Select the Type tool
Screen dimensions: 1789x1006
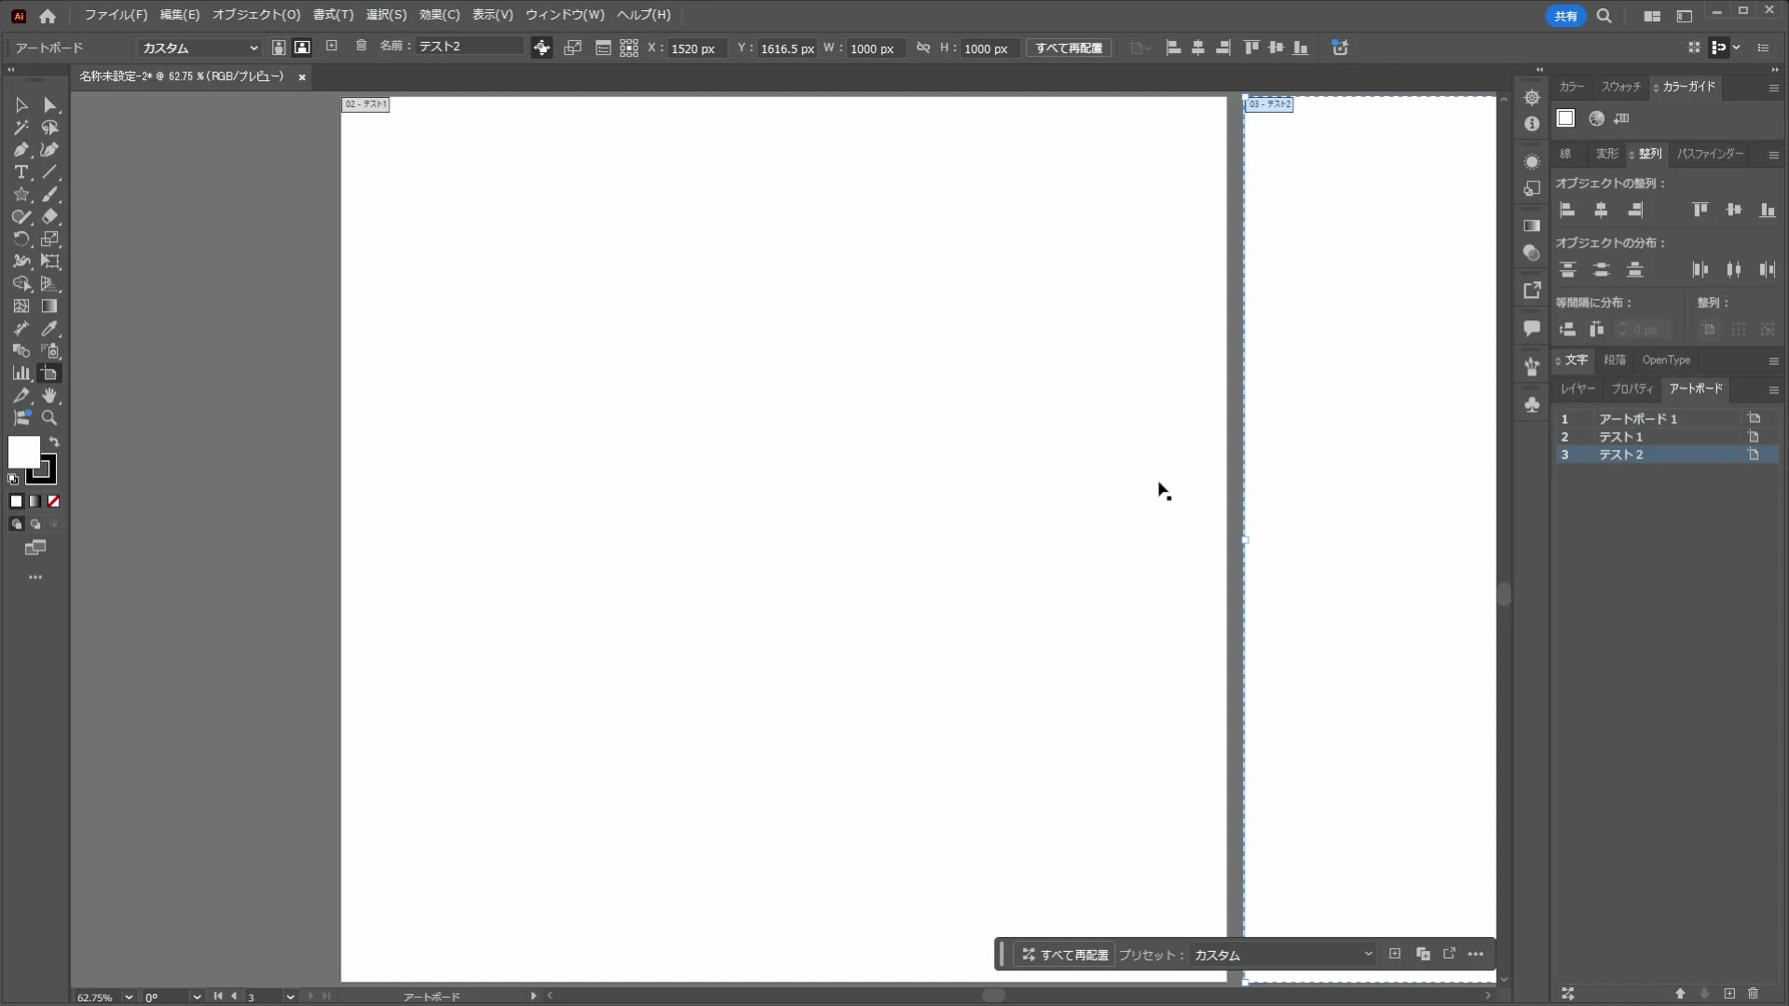[x=21, y=172]
